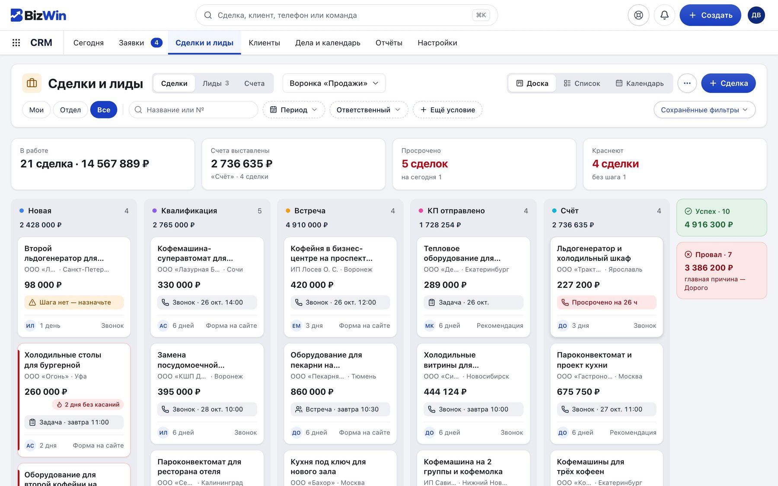The height and width of the screenshot is (486, 778).
Task: Open the Заявки tab
Action: (140, 43)
